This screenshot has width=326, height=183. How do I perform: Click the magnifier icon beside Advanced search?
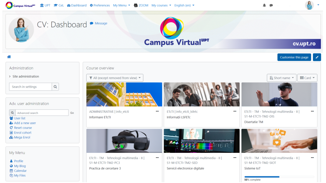[x=12, y=113]
